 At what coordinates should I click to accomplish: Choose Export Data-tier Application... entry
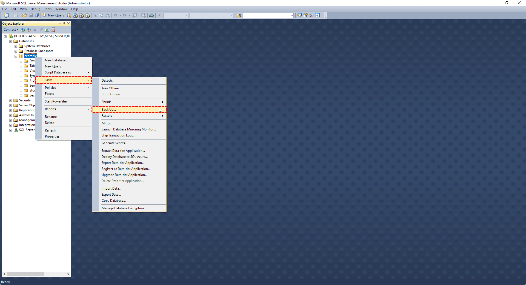click(x=129, y=163)
